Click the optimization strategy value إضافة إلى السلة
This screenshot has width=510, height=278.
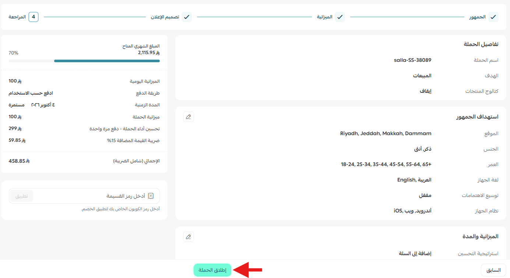pos(415,253)
